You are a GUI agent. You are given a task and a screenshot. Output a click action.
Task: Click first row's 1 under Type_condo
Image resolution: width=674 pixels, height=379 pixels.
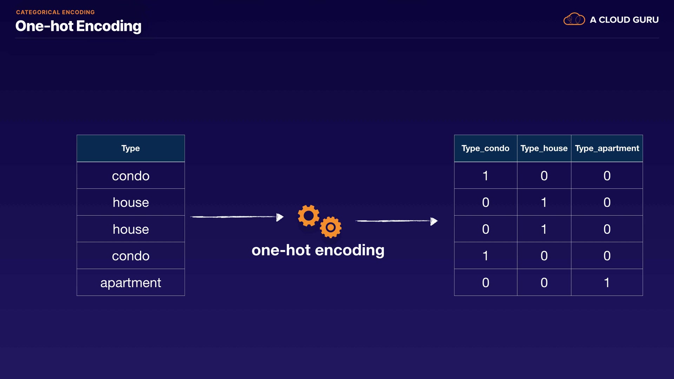[x=485, y=176]
